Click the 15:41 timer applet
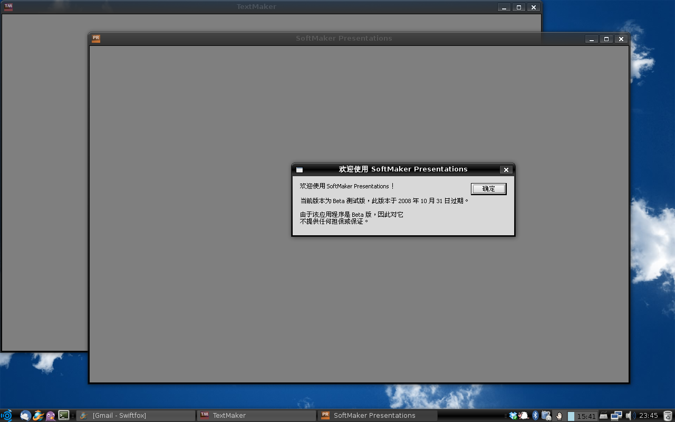675x422 pixels. pyautogui.click(x=582, y=416)
